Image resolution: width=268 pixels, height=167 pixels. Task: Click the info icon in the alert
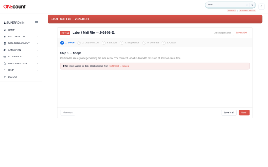click(64, 66)
